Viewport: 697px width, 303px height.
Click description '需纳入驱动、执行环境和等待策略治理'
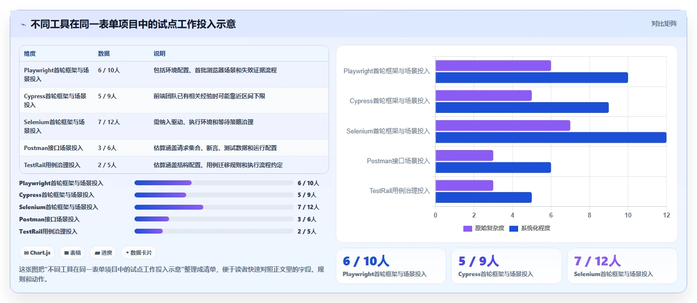coord(203,122)
